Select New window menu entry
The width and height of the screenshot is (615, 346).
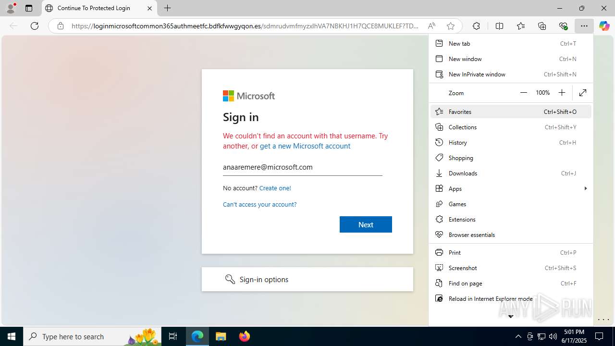[x=511, y=59]
